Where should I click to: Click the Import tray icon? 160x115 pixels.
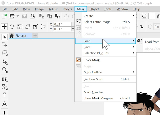pyautogui.click(x=32, y=16)
